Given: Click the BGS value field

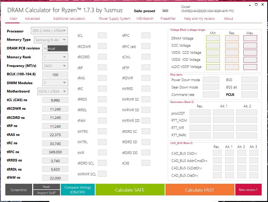Looking at the screenshot, I should click(x=249, y=80).
